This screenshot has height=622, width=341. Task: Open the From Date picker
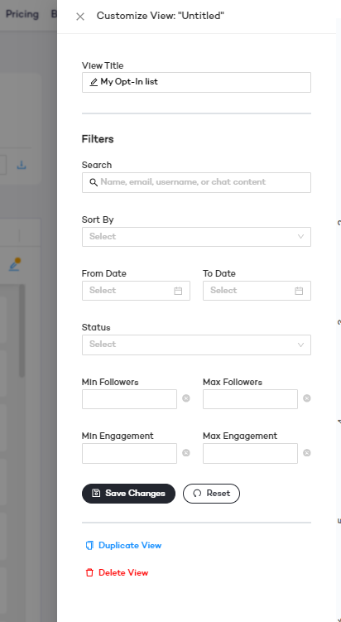[136, 291]
